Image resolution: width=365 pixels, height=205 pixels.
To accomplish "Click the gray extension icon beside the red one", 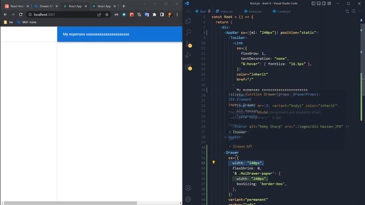I will 139,14.
